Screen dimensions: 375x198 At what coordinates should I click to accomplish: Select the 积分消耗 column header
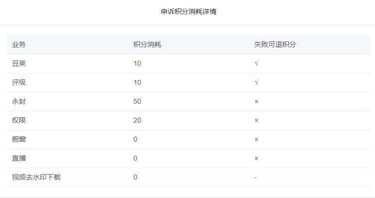tap(147, 44)
